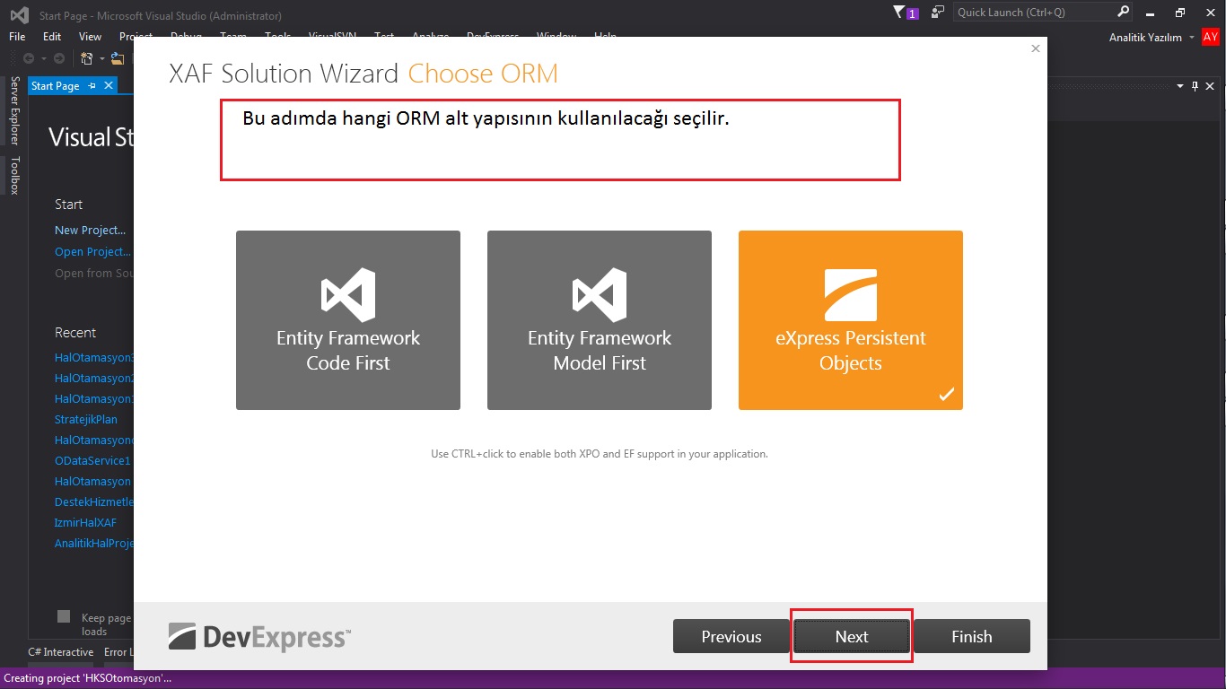Enable the Keep page open checkbox

63,616
